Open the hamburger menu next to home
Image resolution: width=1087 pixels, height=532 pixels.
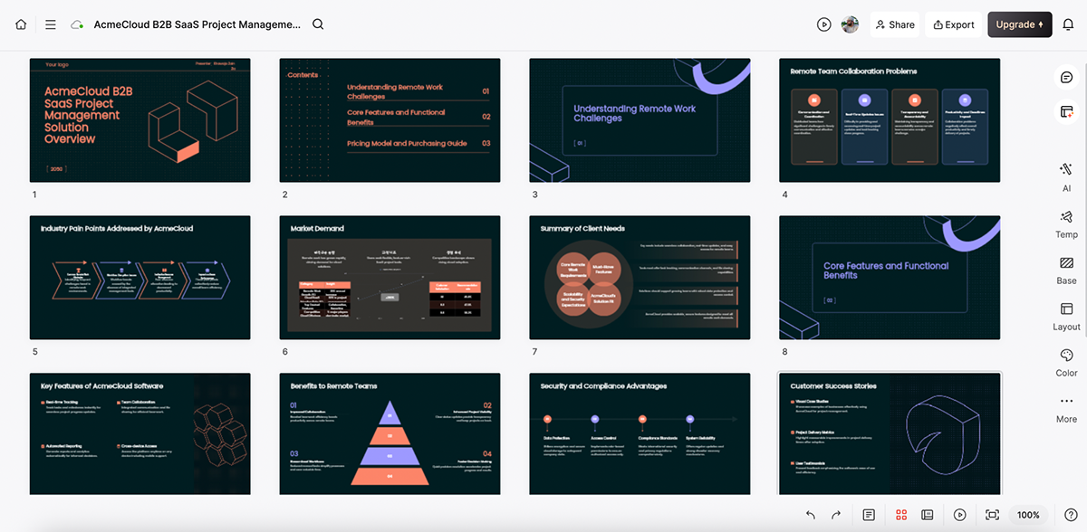51,24
